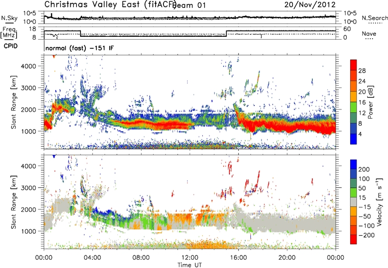The width and height of the screenshot is (388, 268).
Task: Click the "CPID" row label
Action: tap(11, 46)
